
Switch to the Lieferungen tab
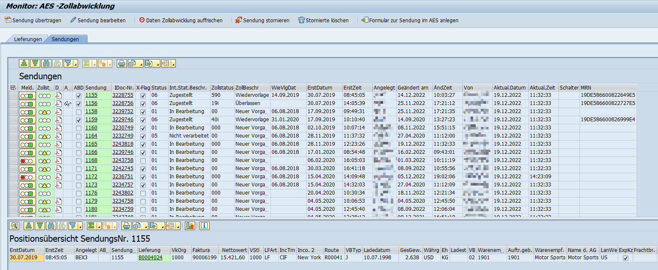(27, 39)
